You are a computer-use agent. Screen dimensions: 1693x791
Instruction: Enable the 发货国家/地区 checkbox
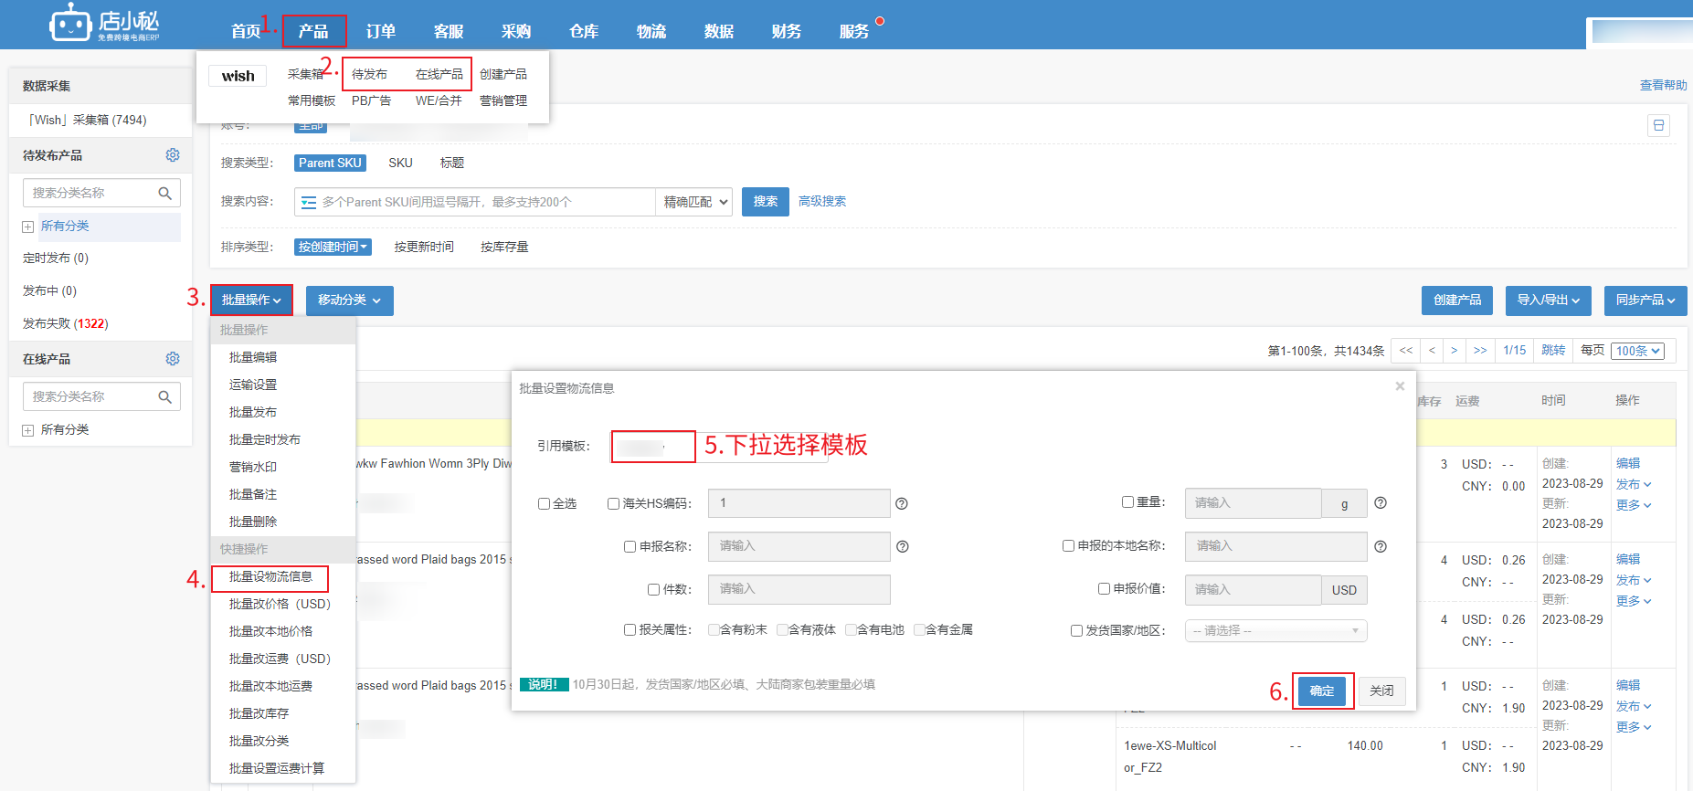click(1076, 630)
